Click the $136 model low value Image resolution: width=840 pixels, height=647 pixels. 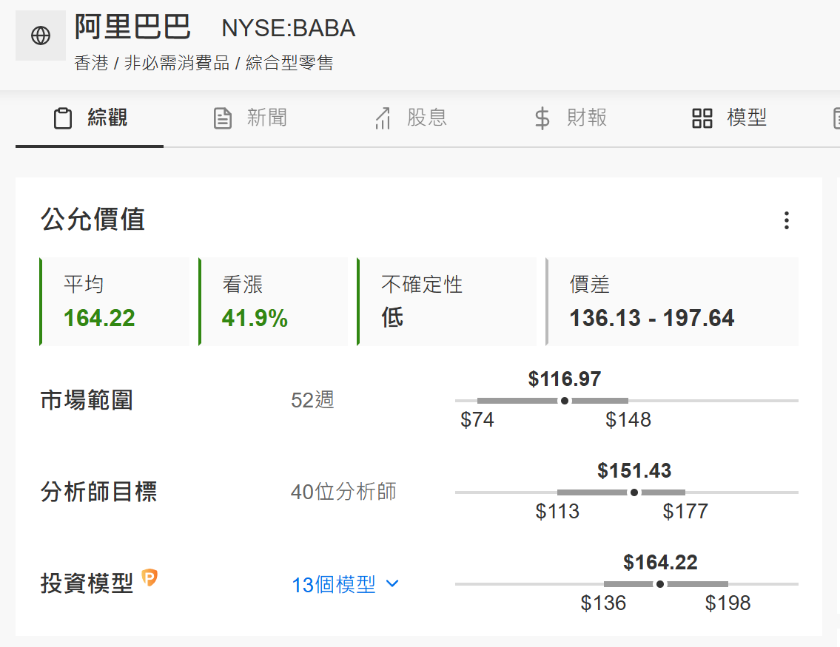click(x=604, y=603)
